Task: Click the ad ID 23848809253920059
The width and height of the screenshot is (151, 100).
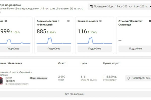Action: [17, 84]
